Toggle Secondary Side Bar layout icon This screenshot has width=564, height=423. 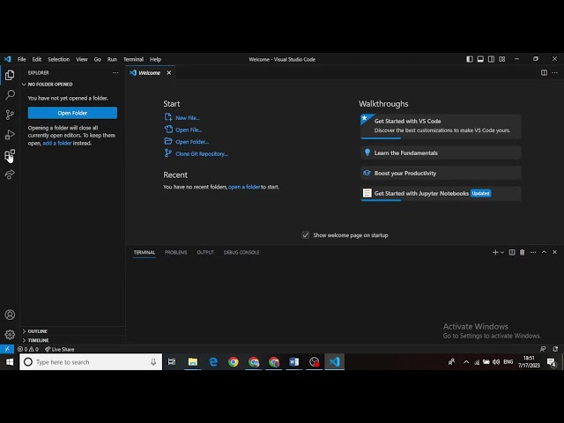(491, 59)
